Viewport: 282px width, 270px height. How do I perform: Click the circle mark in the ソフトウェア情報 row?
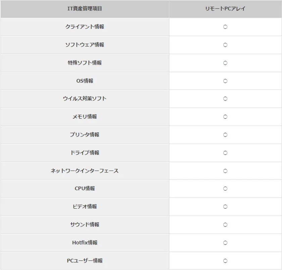(225, 45)
